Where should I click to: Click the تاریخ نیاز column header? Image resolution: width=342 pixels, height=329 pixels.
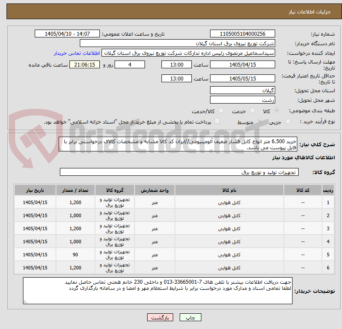point(35,190)
